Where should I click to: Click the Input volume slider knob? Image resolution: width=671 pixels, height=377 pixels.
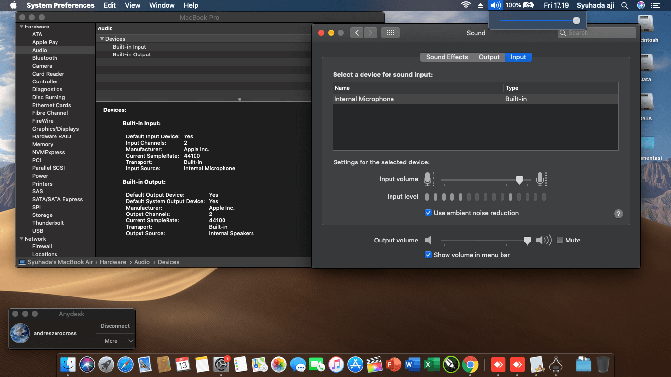point(519,180)
